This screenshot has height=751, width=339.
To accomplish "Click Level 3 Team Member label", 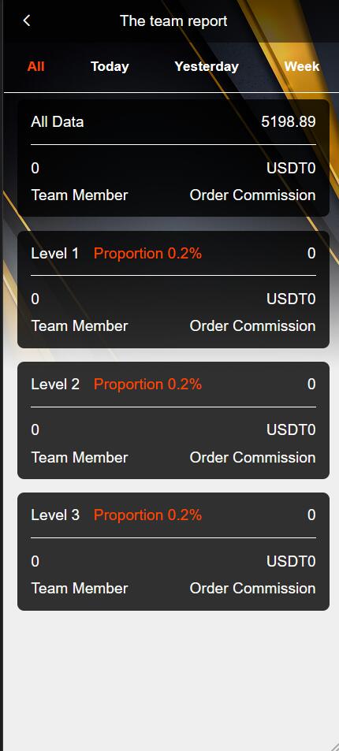I will pos(80,588).
